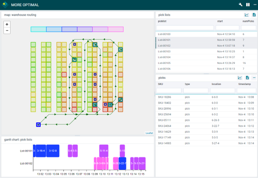Select SKU-28996 pick row

[x=206, y=108]
